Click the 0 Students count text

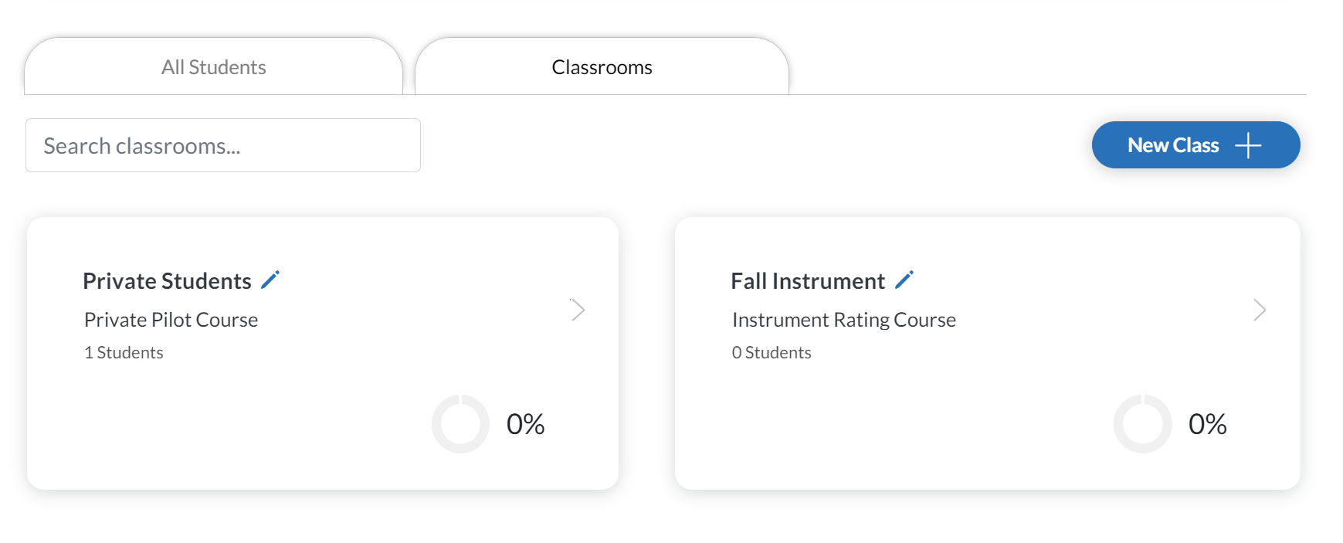pyautogui.click(x=772, y=352)
